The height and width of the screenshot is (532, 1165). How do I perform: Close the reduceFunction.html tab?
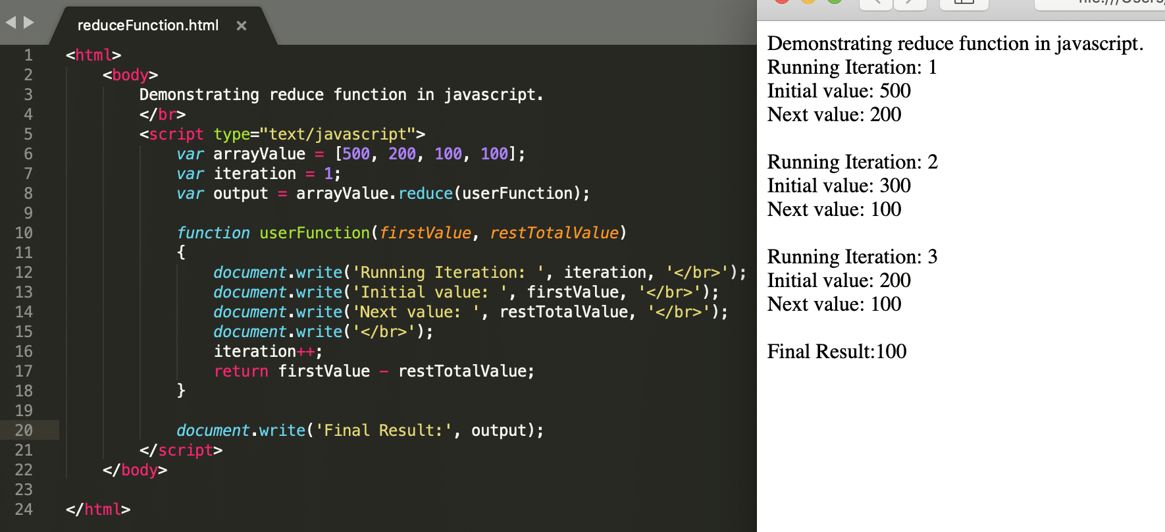pos(242,26)
